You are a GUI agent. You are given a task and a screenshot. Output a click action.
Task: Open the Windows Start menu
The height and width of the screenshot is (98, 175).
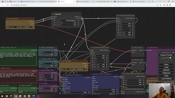coord(2,96)
